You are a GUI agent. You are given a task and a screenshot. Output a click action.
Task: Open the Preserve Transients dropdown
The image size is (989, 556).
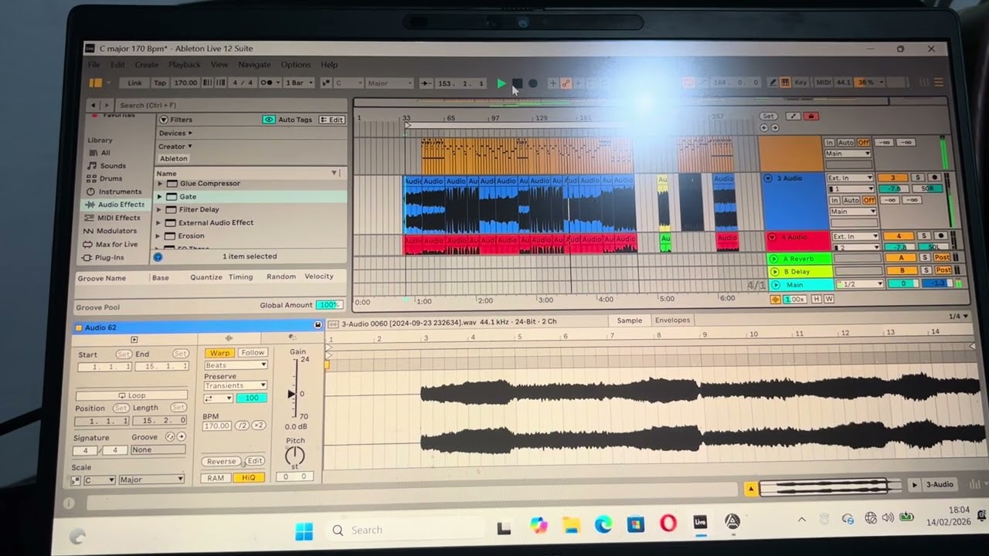click(x=236, y=385)
